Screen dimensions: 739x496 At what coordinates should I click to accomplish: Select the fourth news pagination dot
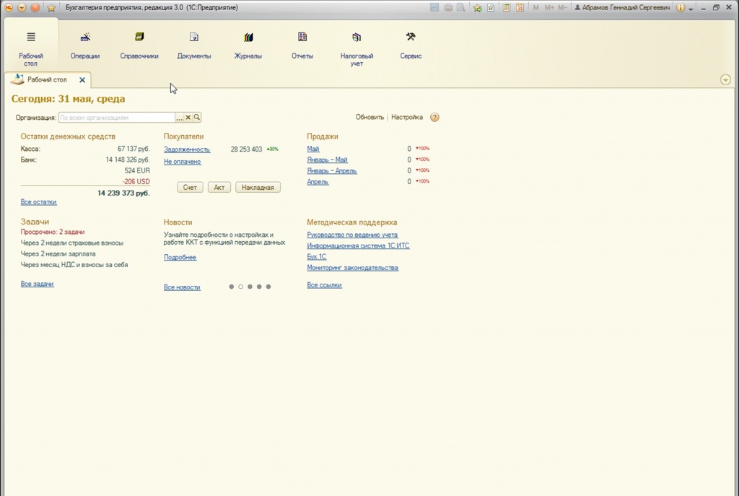point(259,287)
